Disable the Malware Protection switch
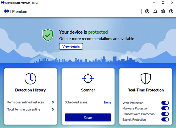The width and height of the screenshot is (176, 128). [165, 108]
